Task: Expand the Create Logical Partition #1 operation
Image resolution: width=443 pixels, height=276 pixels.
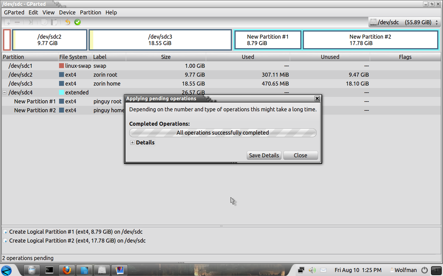Action: (x=5, y=232)
